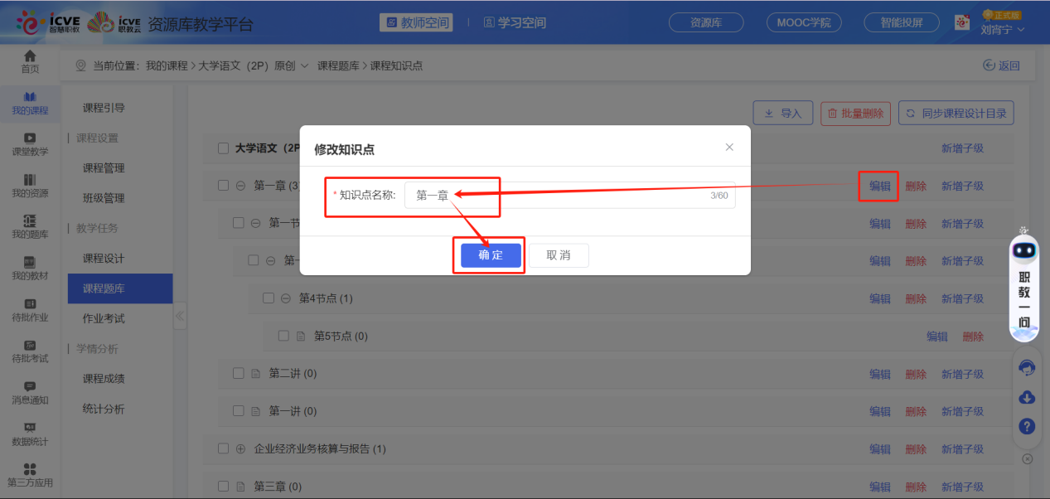The image size is (1050, 499).
Task: Check the 第一章 checkbox
Action: (222, 186)
